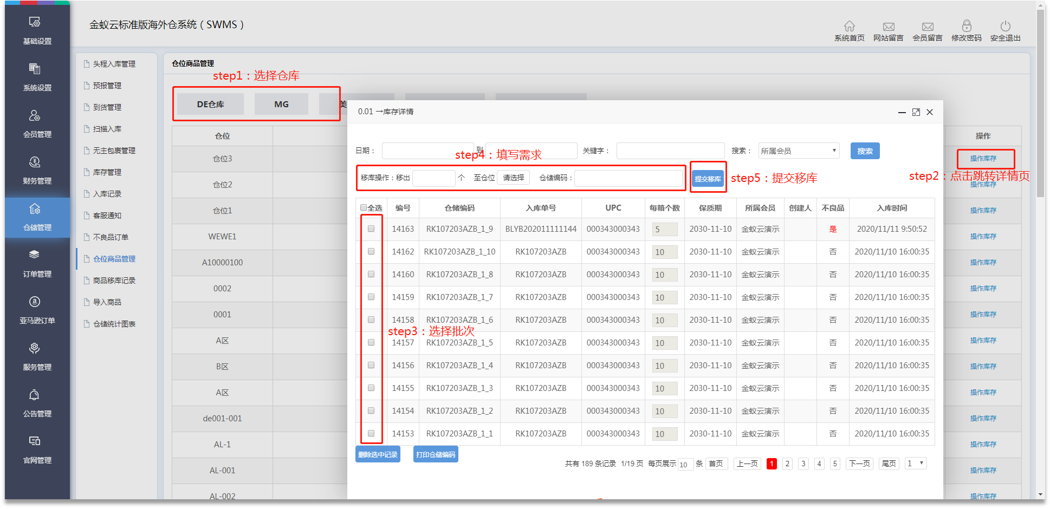This screenshot has height=509, width=1050.
Task: Open 商品移库记录 in the submenu
Action: [x=114, y=280]
